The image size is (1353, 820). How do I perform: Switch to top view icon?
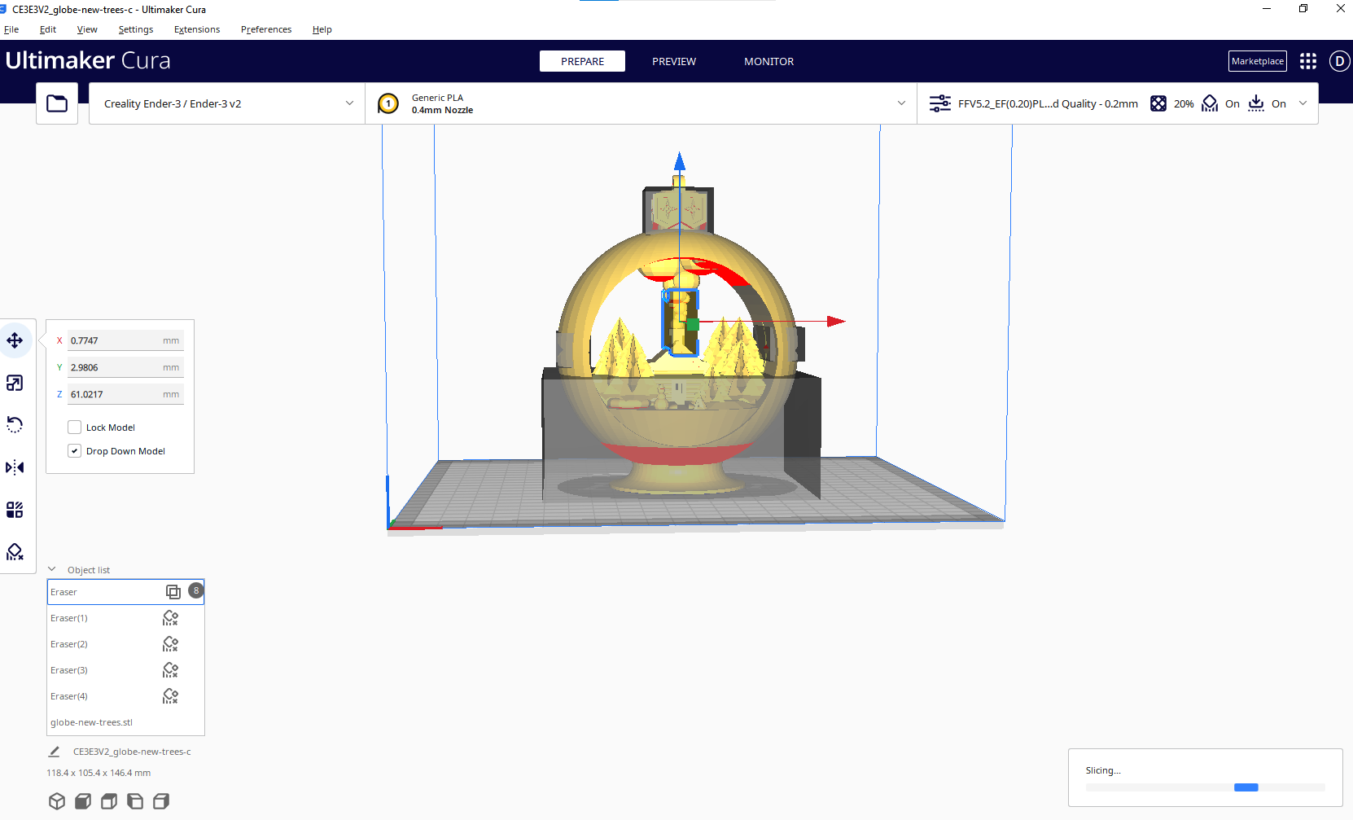point(109,801)
